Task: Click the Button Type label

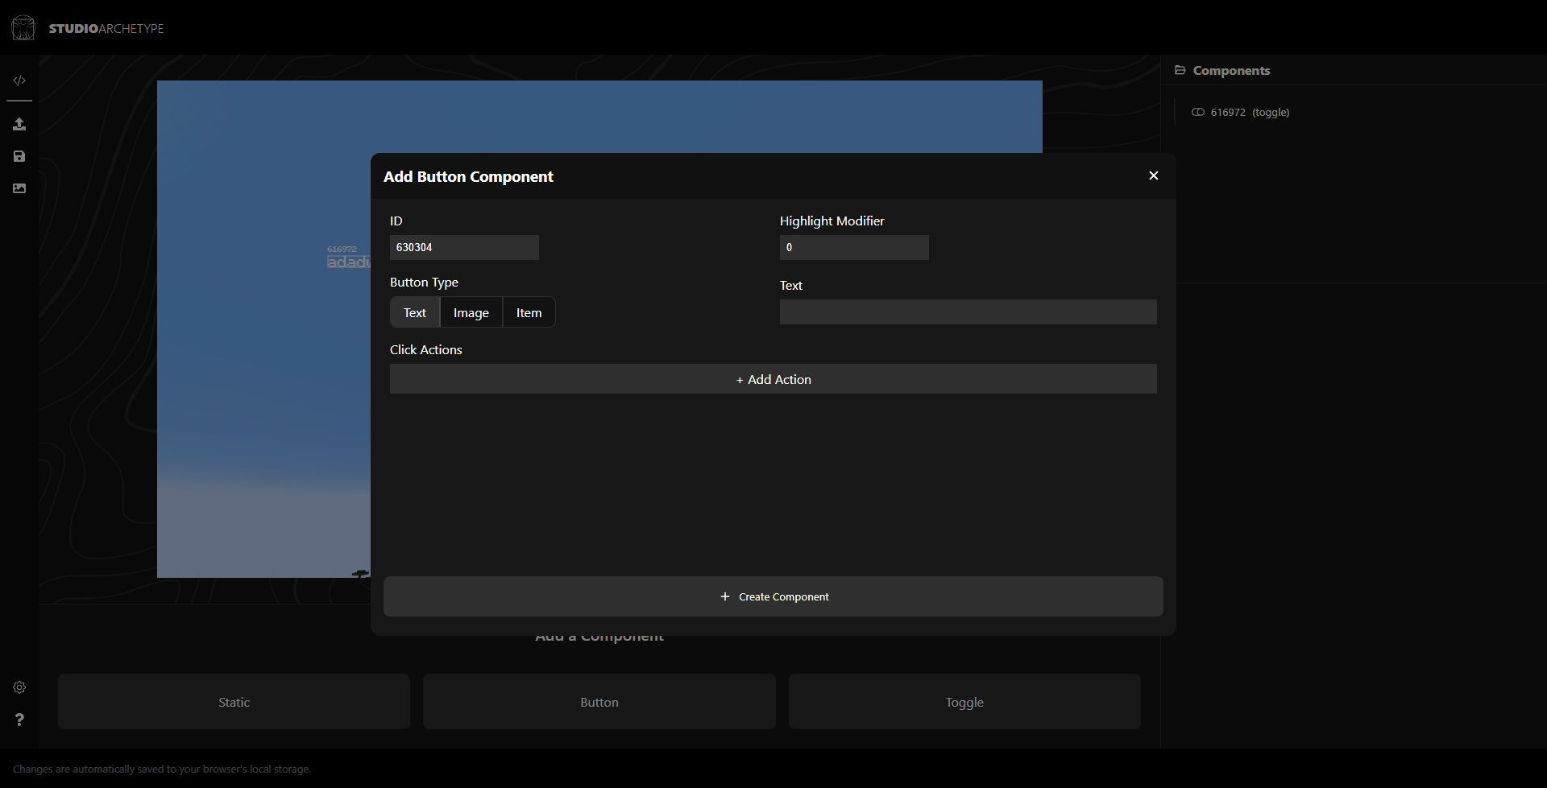Action: point(424,282)
